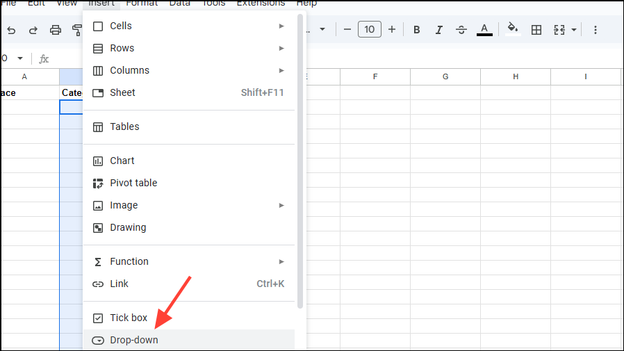
Task: Click the Tables icon in menu
Action: (98, 127)
